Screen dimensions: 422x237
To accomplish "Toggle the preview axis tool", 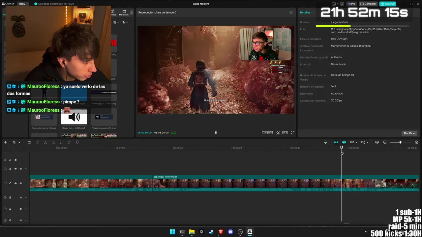I will (x=363, y=142).
